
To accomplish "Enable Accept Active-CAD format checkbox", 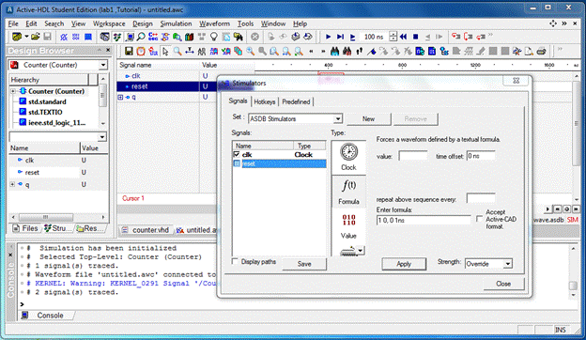I will click(479, 219).
